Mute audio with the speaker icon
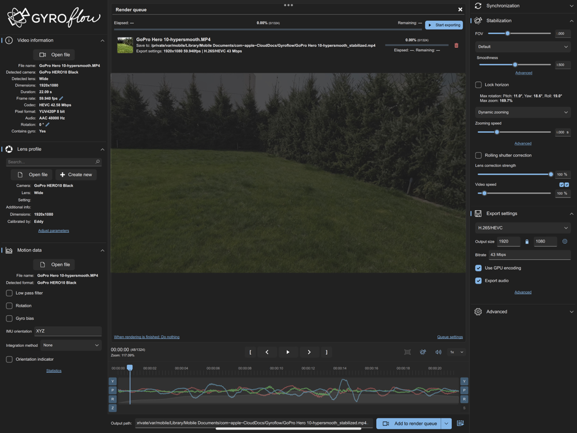The image size is (577, 433). click(439, 352)
